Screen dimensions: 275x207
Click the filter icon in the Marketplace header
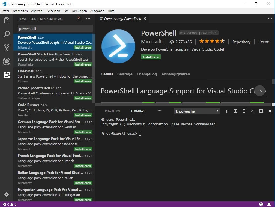pos(79,19)
